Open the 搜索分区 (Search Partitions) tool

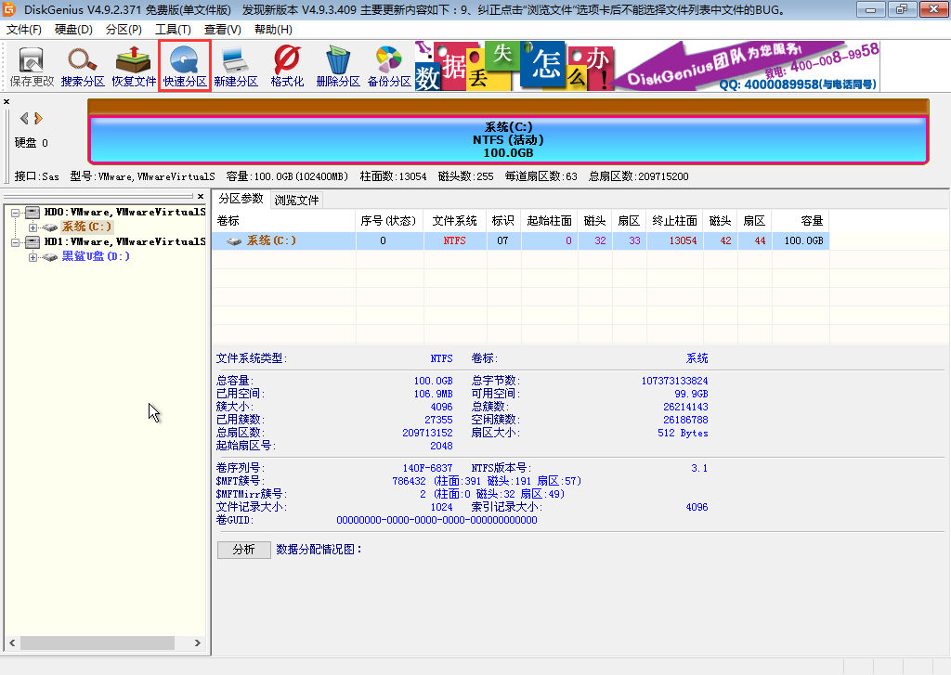(83, 67)
